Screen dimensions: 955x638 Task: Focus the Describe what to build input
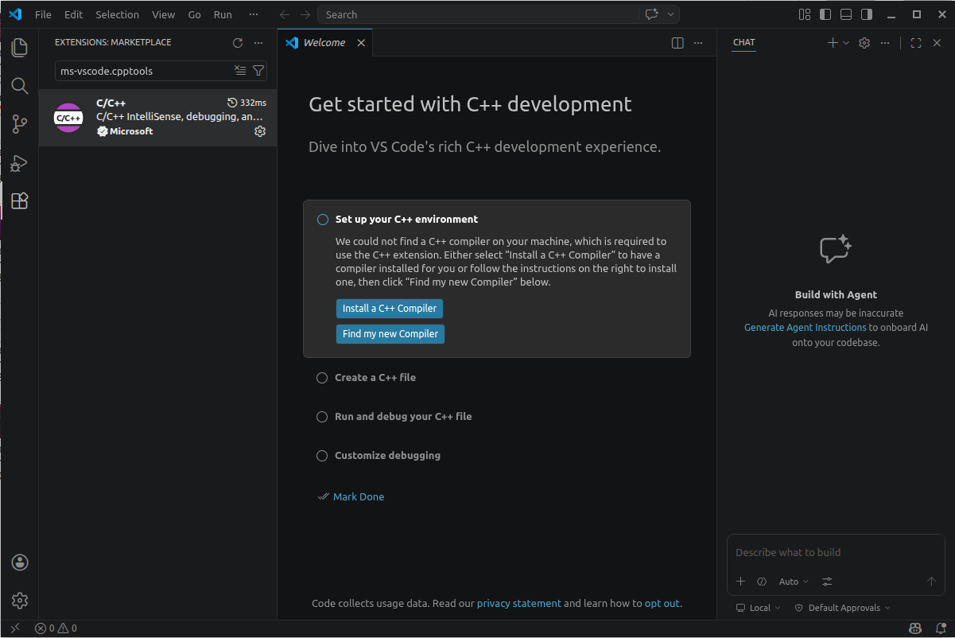(x=836, y=553)
